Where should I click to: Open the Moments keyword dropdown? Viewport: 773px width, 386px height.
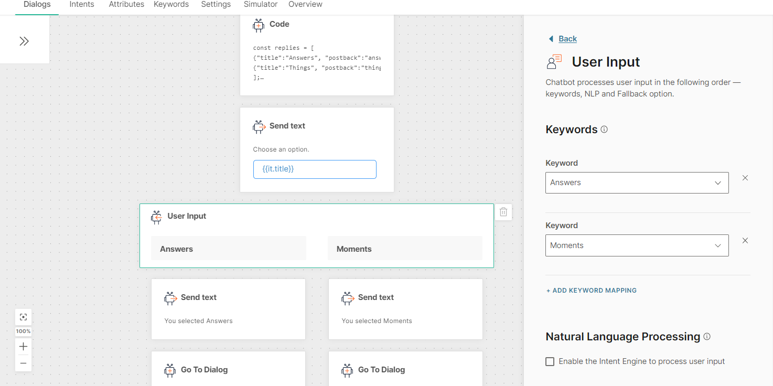(637, 245)
